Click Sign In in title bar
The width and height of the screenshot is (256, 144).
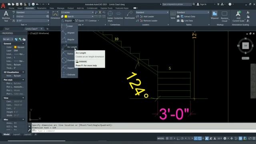click(202, 4)
